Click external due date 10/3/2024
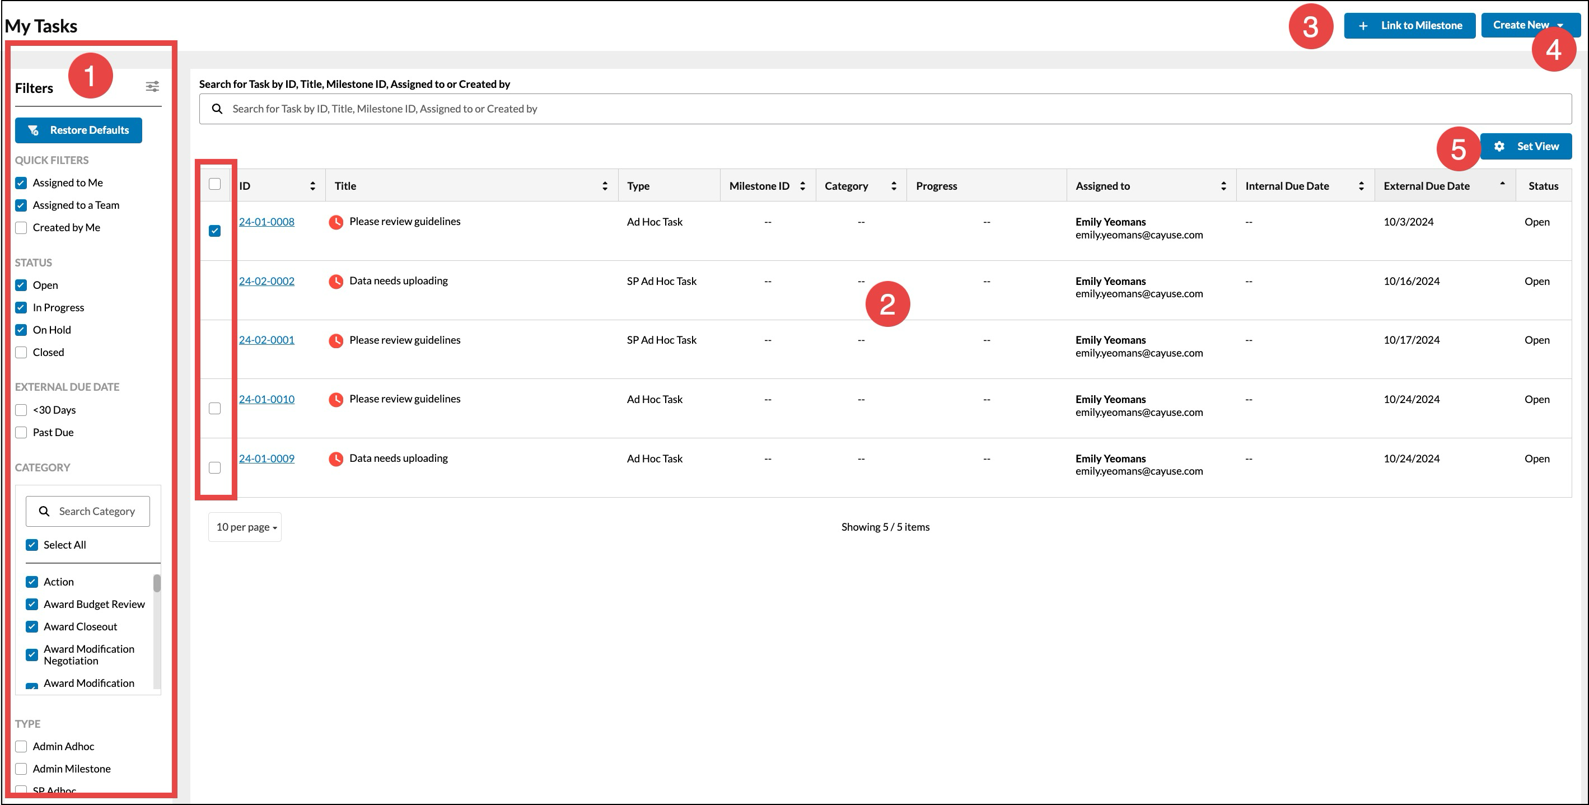This screenshot has width=1589, height=805. (x=1408, y=222)
